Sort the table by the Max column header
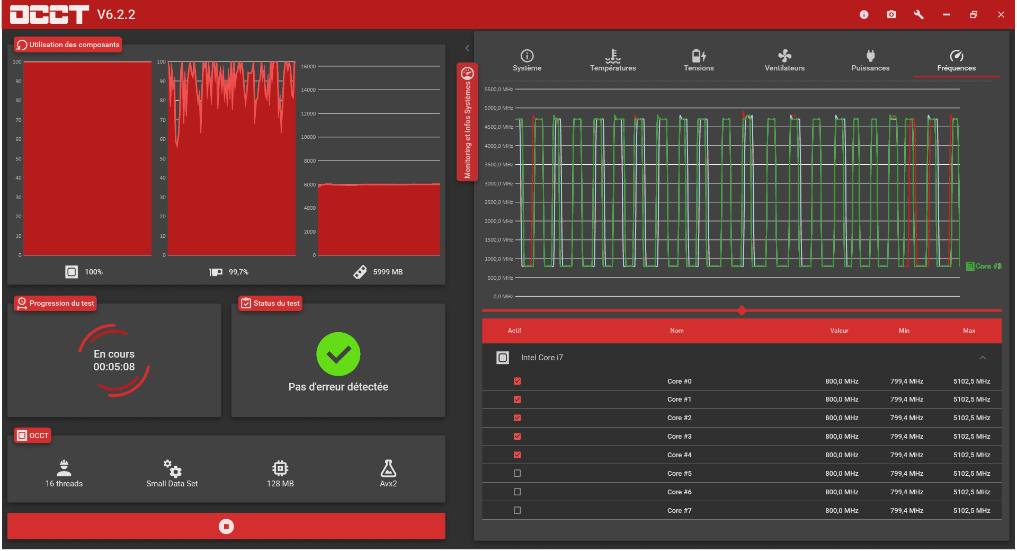This screenshot has height=551, width=1017. [x=969, y=331]
